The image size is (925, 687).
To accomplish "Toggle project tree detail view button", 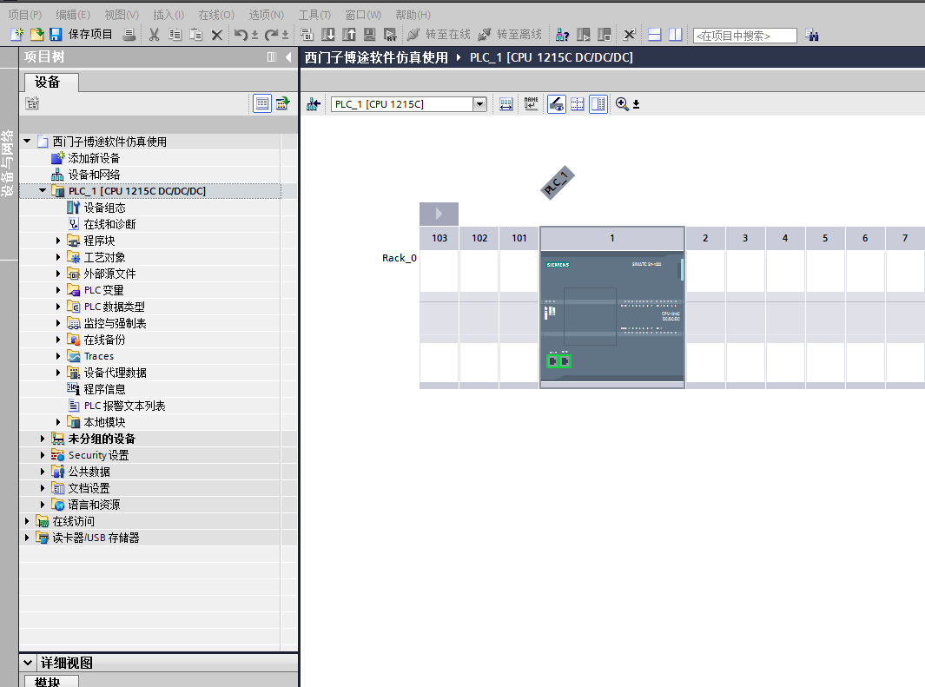I will (x=262, y=103).
